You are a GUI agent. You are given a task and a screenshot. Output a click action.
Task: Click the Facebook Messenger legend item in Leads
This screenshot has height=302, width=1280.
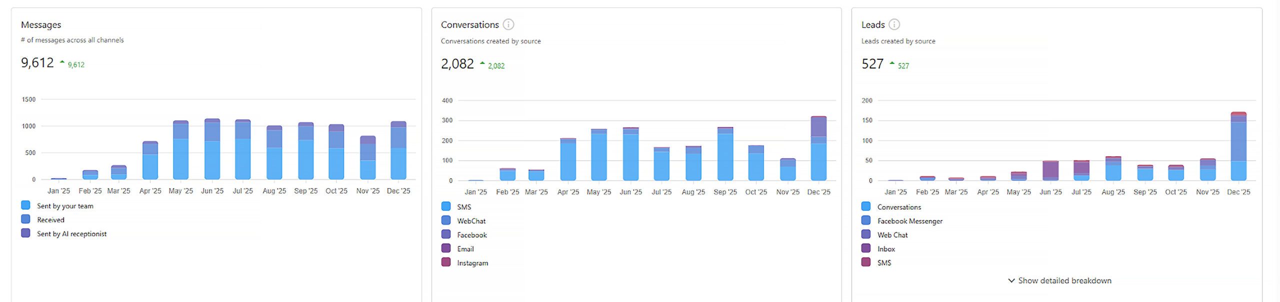click(909, 221)
